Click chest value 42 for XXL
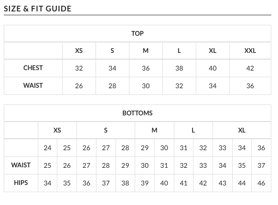278x205 pixels. tap(250, 68)
